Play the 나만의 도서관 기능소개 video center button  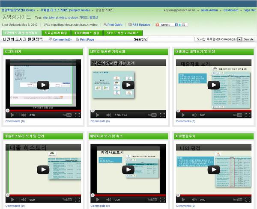tap(128, 85)
